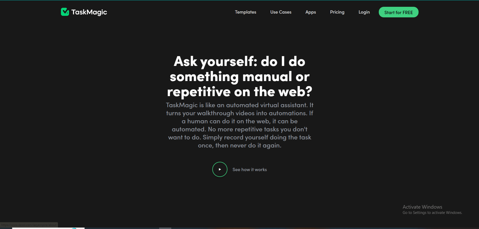The image size is (479, 229).
Task: Play the See how it works video
Action: coord(220,169)
